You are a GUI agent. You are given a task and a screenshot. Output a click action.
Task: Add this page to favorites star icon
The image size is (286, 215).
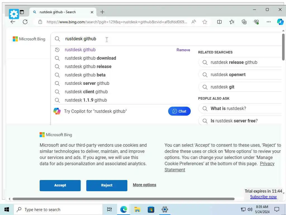click(x=205, y=22)
